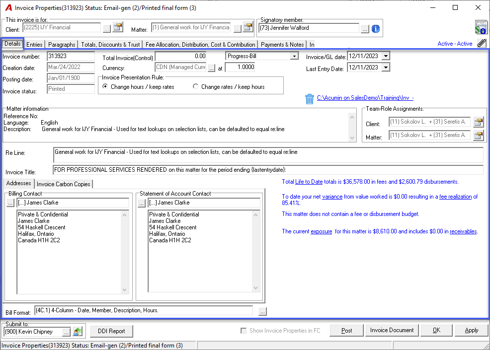This screenshot has width=490, height=350.
Task: Click the Billing Contact address scrollbar
Action: pos(124,252)
